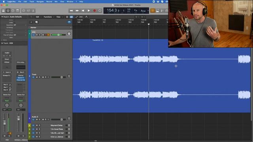This screenshot has height=142, width=253.
Task: Click the Rewind transport button
Action: click(x=71, y=11)
